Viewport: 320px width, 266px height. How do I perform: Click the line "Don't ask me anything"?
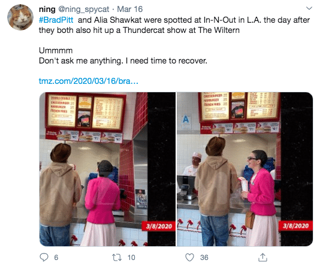123,61
